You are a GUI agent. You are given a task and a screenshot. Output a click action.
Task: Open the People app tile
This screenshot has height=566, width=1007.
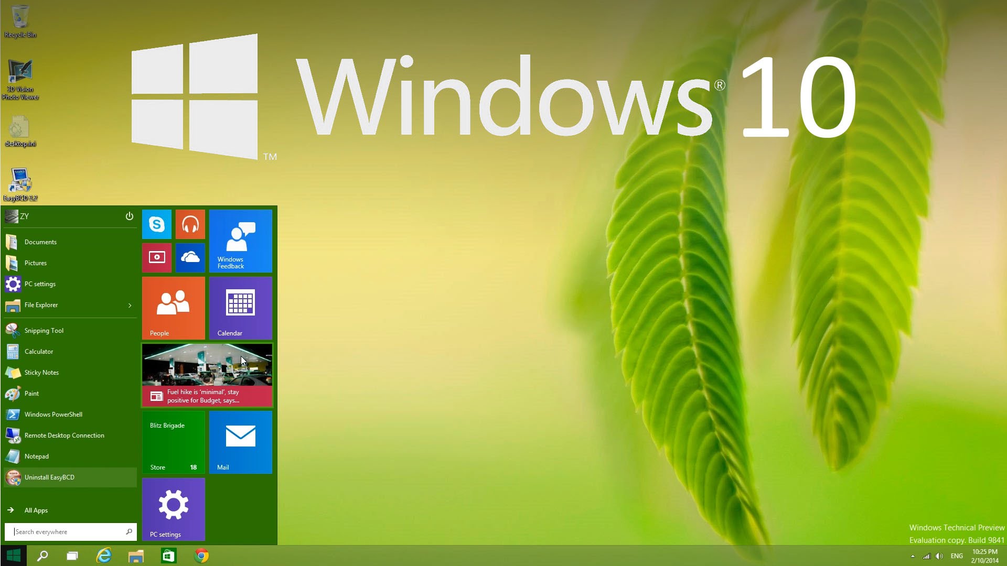pos(173,308)
